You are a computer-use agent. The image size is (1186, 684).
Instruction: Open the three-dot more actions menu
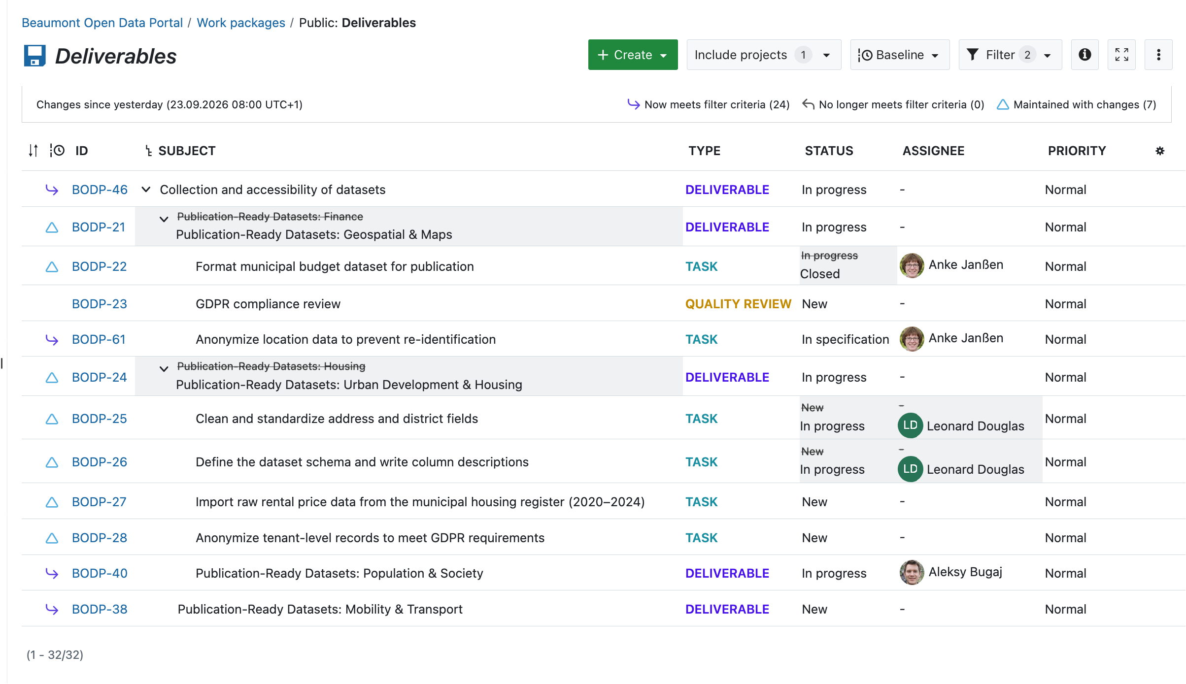1158,55
